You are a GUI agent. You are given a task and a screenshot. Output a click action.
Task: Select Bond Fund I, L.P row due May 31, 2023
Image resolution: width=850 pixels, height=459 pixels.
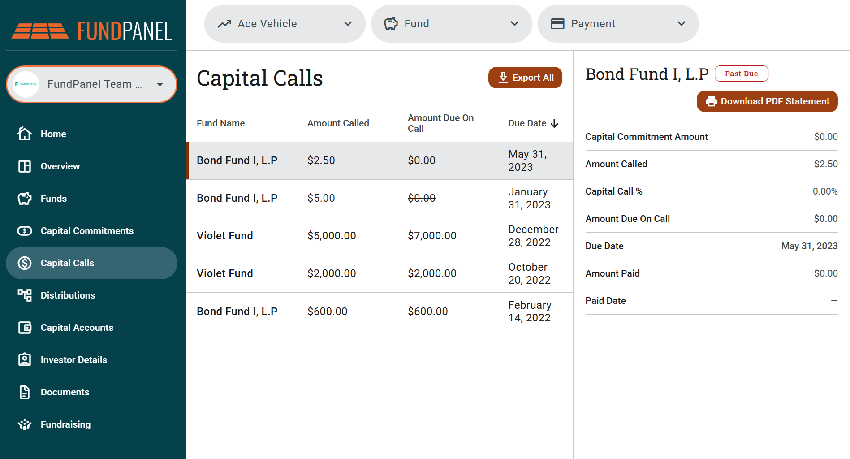tap(380, 160)
